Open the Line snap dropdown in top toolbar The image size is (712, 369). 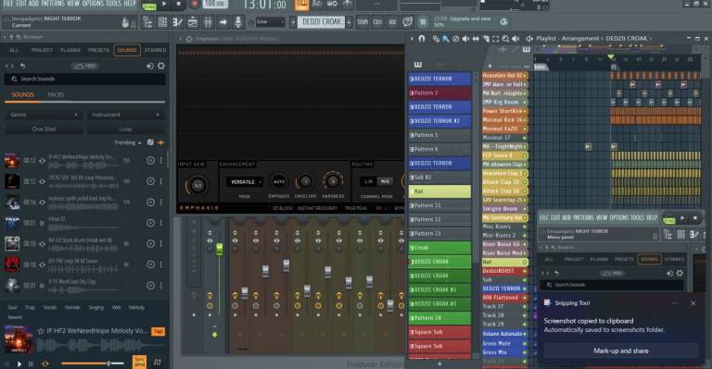270,21
